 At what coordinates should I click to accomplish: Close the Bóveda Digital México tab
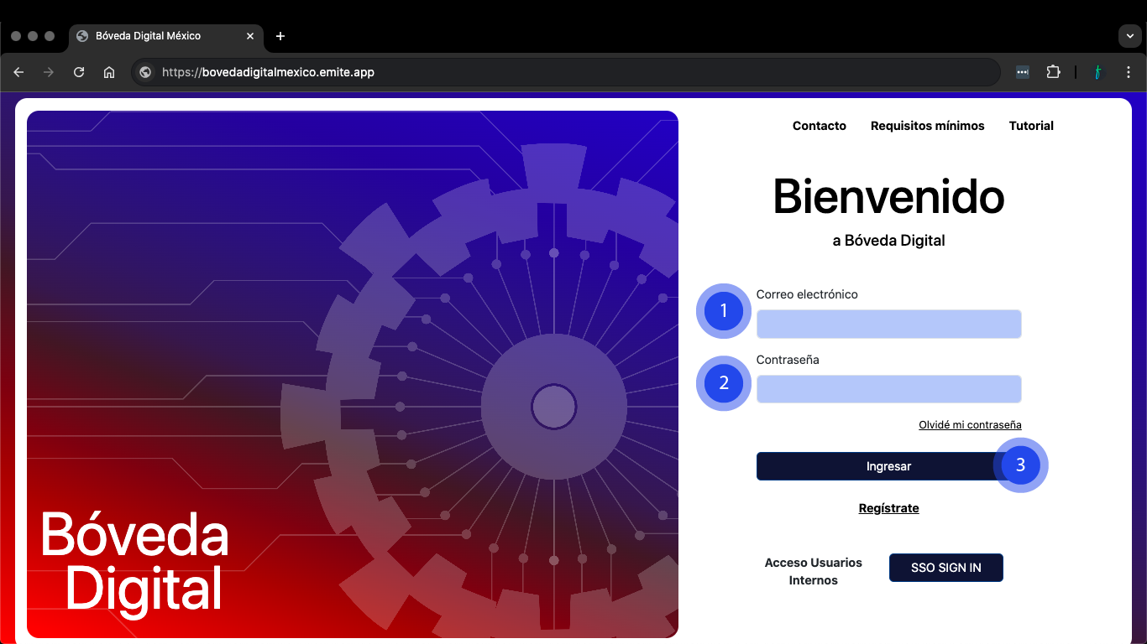pos(250,36)
